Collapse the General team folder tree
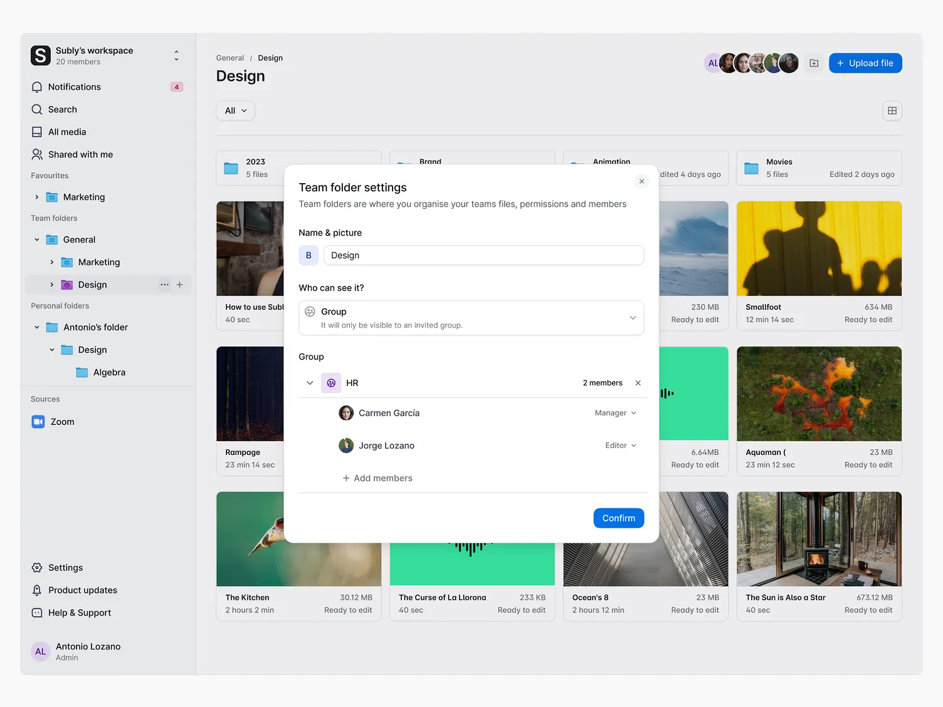Screen dimensions: 943x707 point(37,239)
